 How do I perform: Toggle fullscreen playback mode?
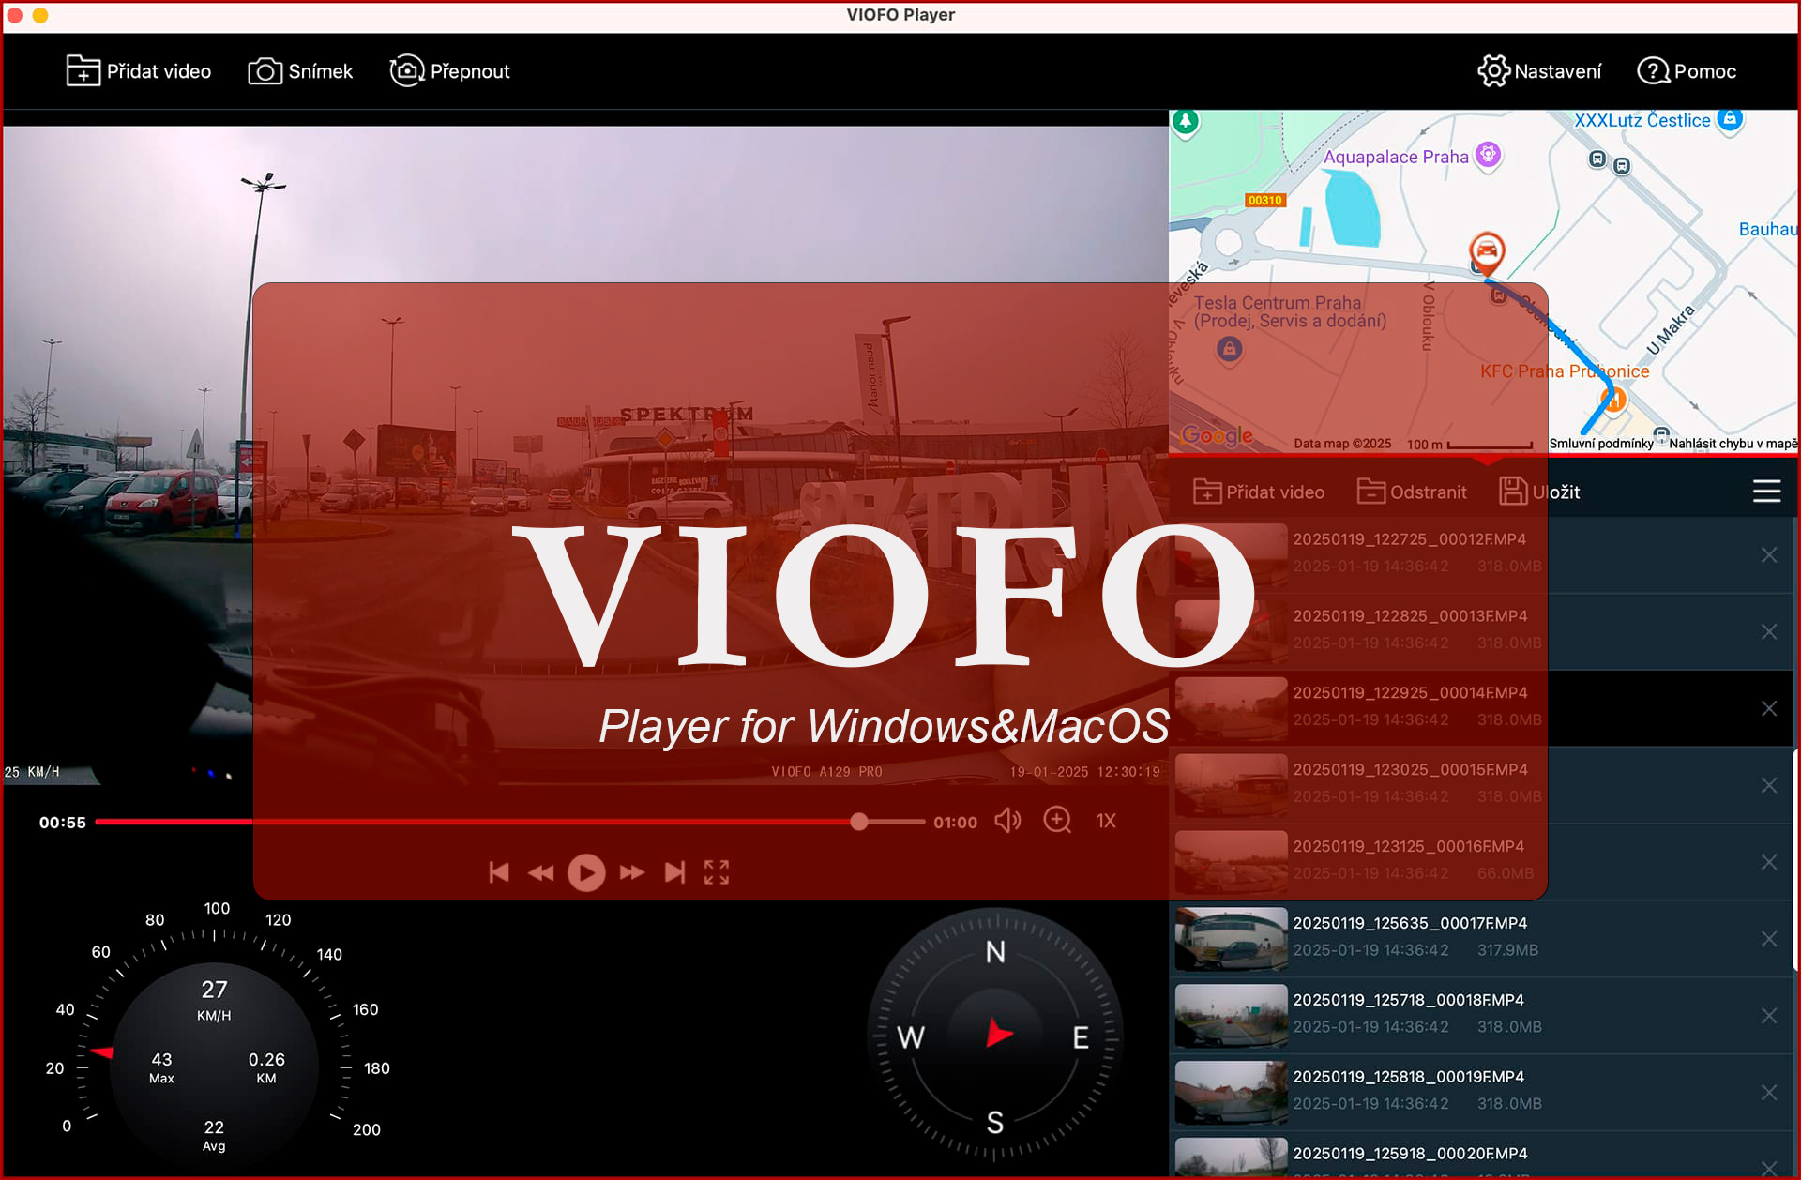(x=717, y=872)
